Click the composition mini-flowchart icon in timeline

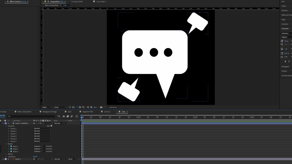click(59, 116)
